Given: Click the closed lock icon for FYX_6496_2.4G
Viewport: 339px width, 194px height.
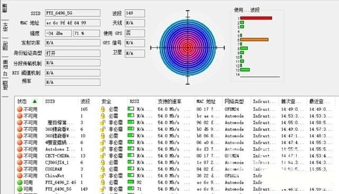Looking at the screenshot, I should pos(103,182).
